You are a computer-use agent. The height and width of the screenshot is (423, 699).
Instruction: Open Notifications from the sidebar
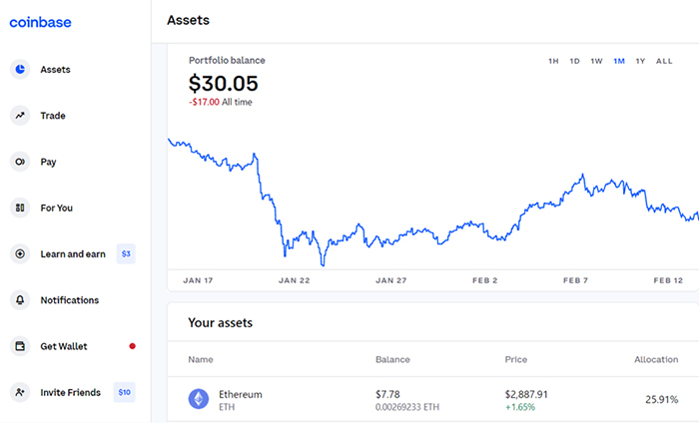coord(70,300)
